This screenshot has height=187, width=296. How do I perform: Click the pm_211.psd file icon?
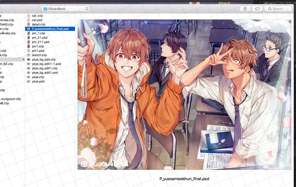tap(29, 42)
